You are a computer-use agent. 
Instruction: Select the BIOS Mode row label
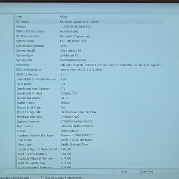tap(24, 84)
